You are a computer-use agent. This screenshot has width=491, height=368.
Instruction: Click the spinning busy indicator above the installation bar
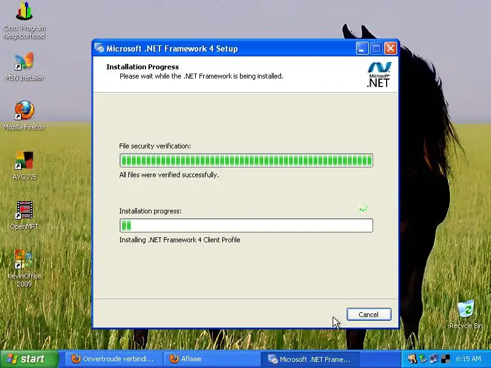(363, 207)
